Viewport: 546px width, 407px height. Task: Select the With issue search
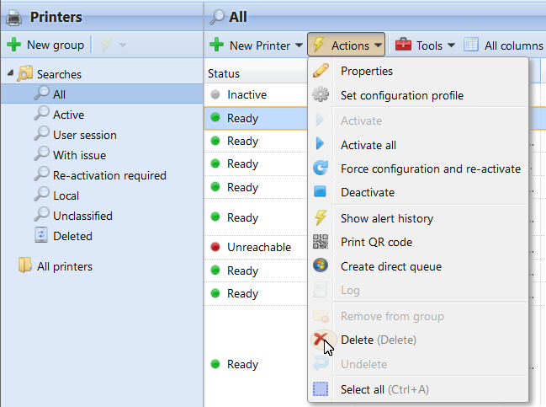pos(79,155)
